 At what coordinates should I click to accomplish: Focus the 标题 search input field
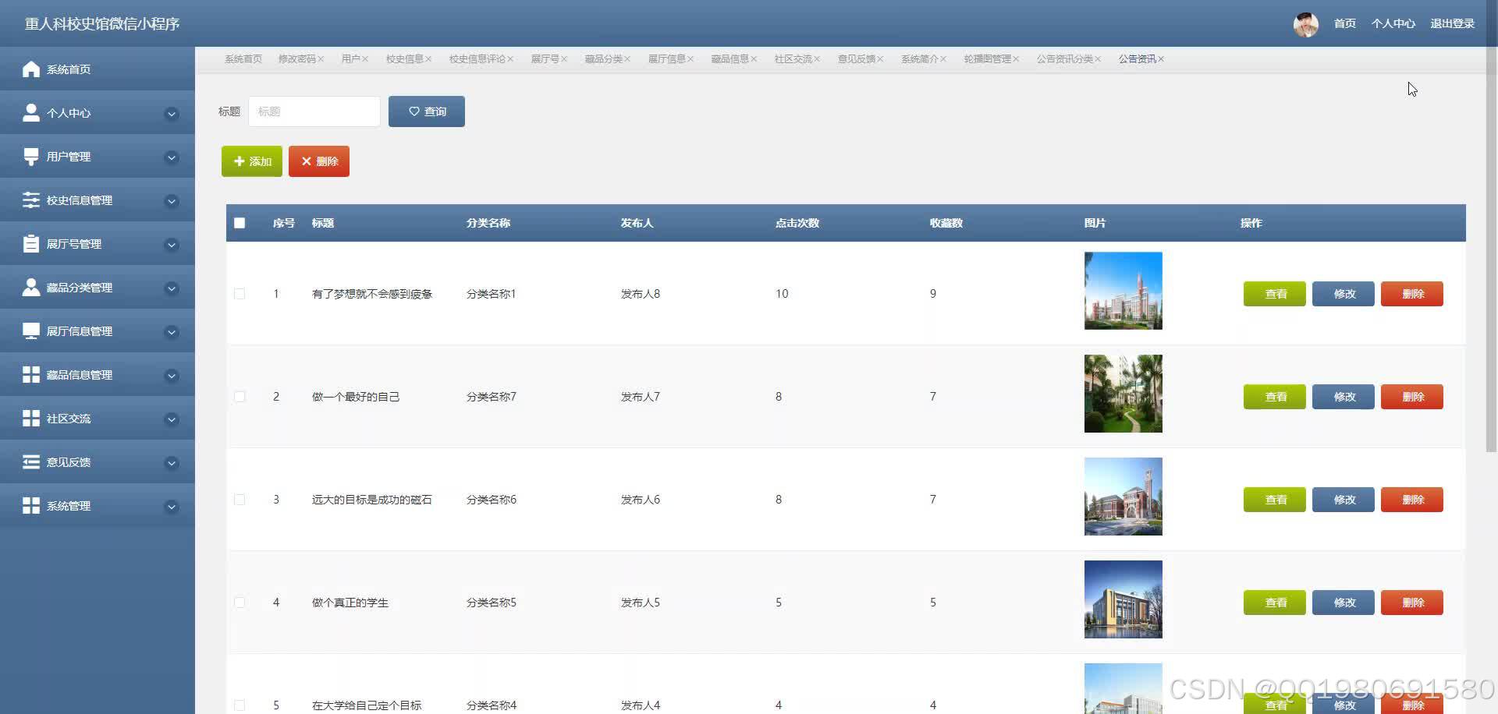click(314, 111)
